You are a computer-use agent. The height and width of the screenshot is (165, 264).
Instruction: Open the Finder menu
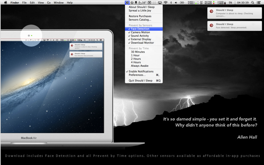[15, 3]
